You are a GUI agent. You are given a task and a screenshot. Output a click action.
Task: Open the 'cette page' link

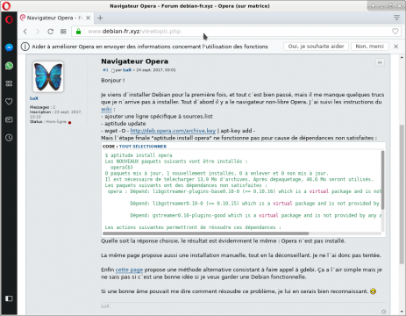(x=129, y=269)
